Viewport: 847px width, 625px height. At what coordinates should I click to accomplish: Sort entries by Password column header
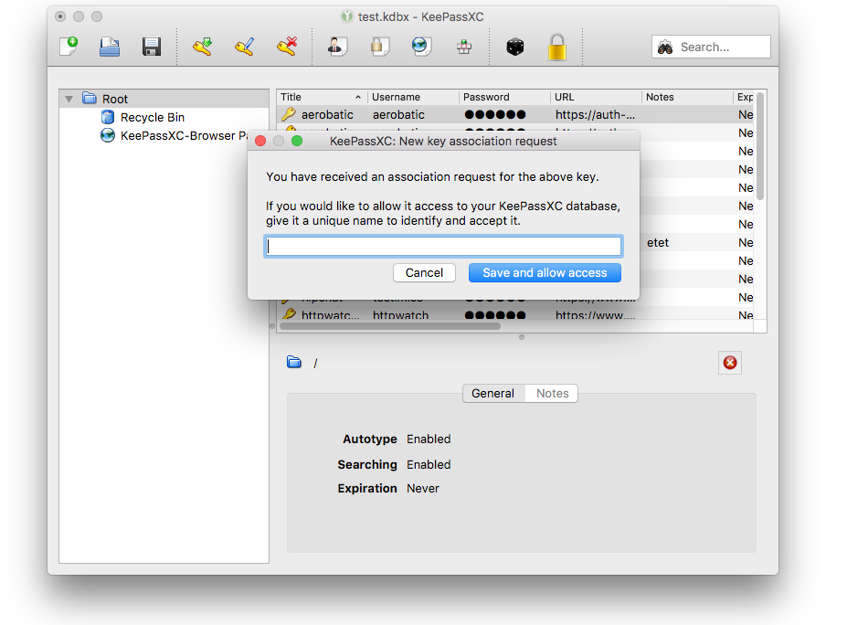pos(504,97)
